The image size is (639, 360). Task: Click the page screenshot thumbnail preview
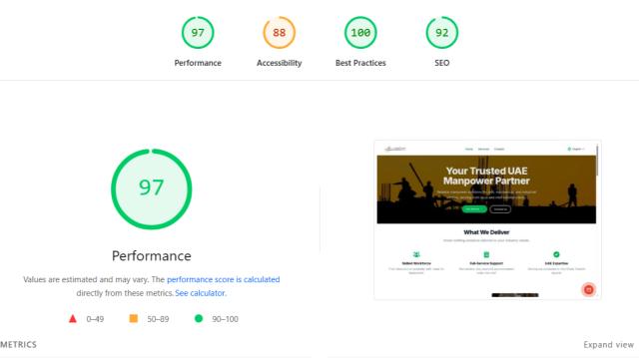tap(487, 220)
